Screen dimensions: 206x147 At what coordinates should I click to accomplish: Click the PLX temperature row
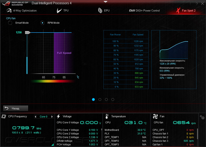(125, 133)
